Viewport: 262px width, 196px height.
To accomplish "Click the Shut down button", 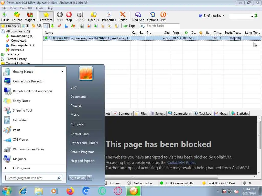I will tap(77, 178).
